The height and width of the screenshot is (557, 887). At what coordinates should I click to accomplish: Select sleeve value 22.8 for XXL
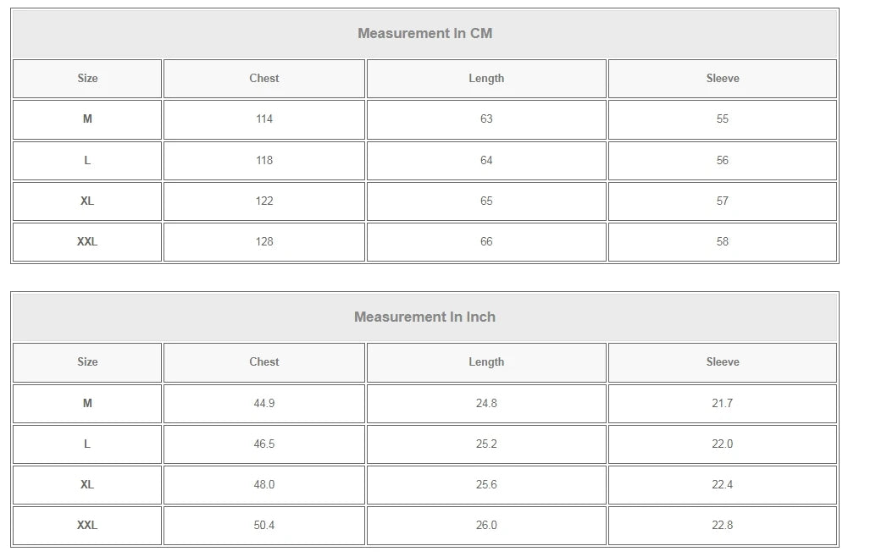[x=723, y=526]
